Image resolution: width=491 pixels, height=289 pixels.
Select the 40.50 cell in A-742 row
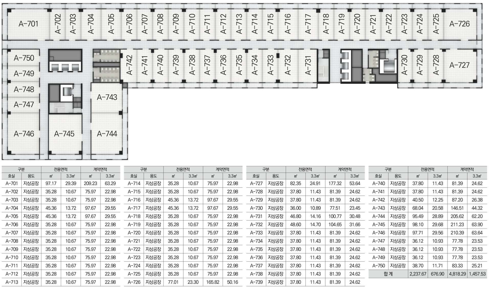[x=418, y=200]
